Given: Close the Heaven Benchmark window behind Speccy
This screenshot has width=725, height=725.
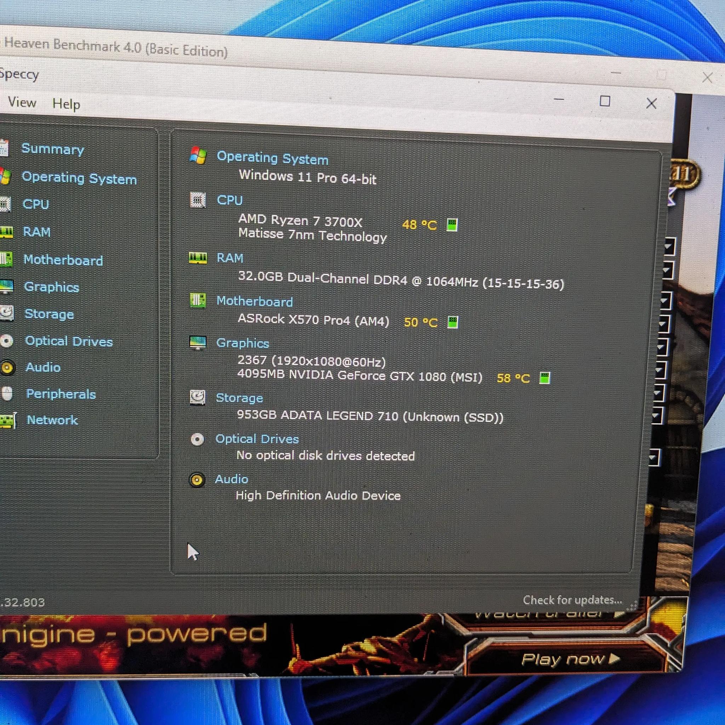Looking at the screenshot, I should [707, 78].
